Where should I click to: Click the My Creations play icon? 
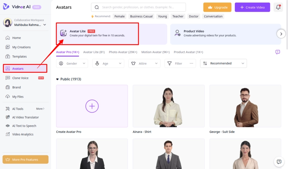point(8,47)
